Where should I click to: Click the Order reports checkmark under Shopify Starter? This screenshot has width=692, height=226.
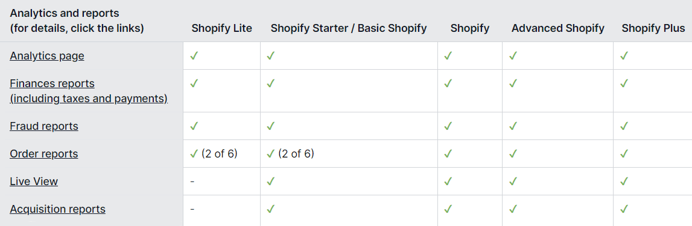pyautogui.click(x=270, y=154)
